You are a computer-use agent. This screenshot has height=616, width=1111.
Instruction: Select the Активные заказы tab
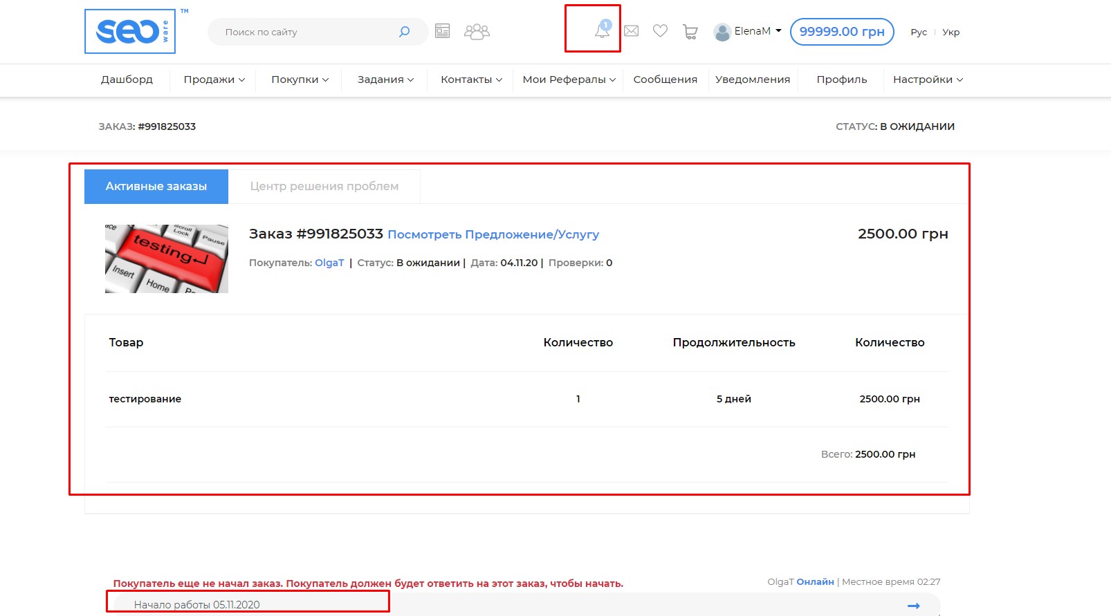tap(156, 187)
